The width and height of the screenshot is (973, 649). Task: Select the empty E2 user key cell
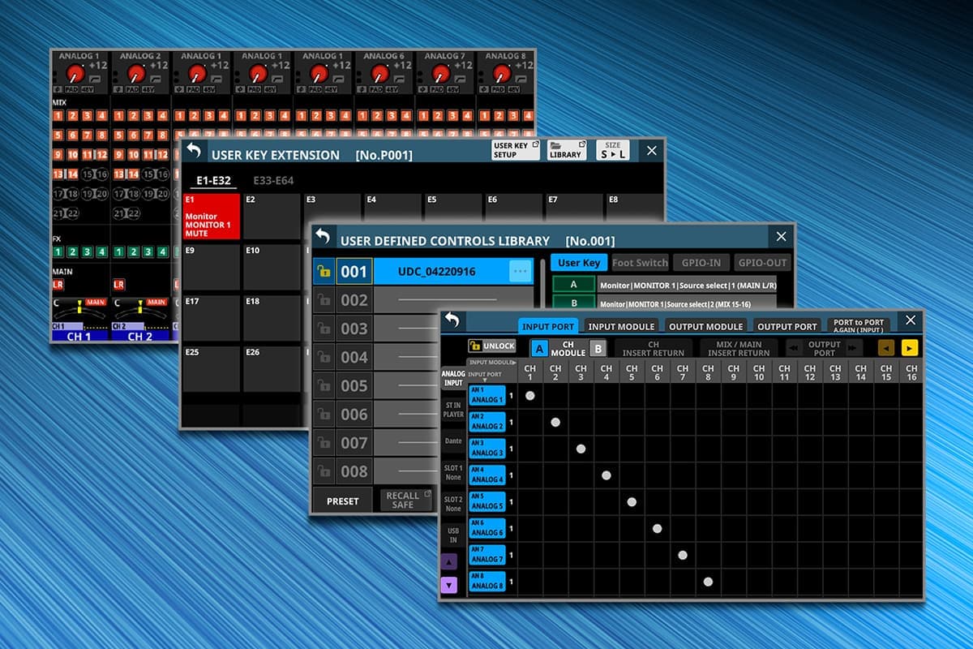coord(272,216)
